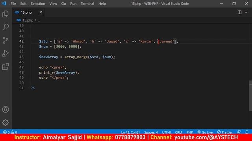
Task: Click the VS Code logo icon
Action: tap(4, 4)
